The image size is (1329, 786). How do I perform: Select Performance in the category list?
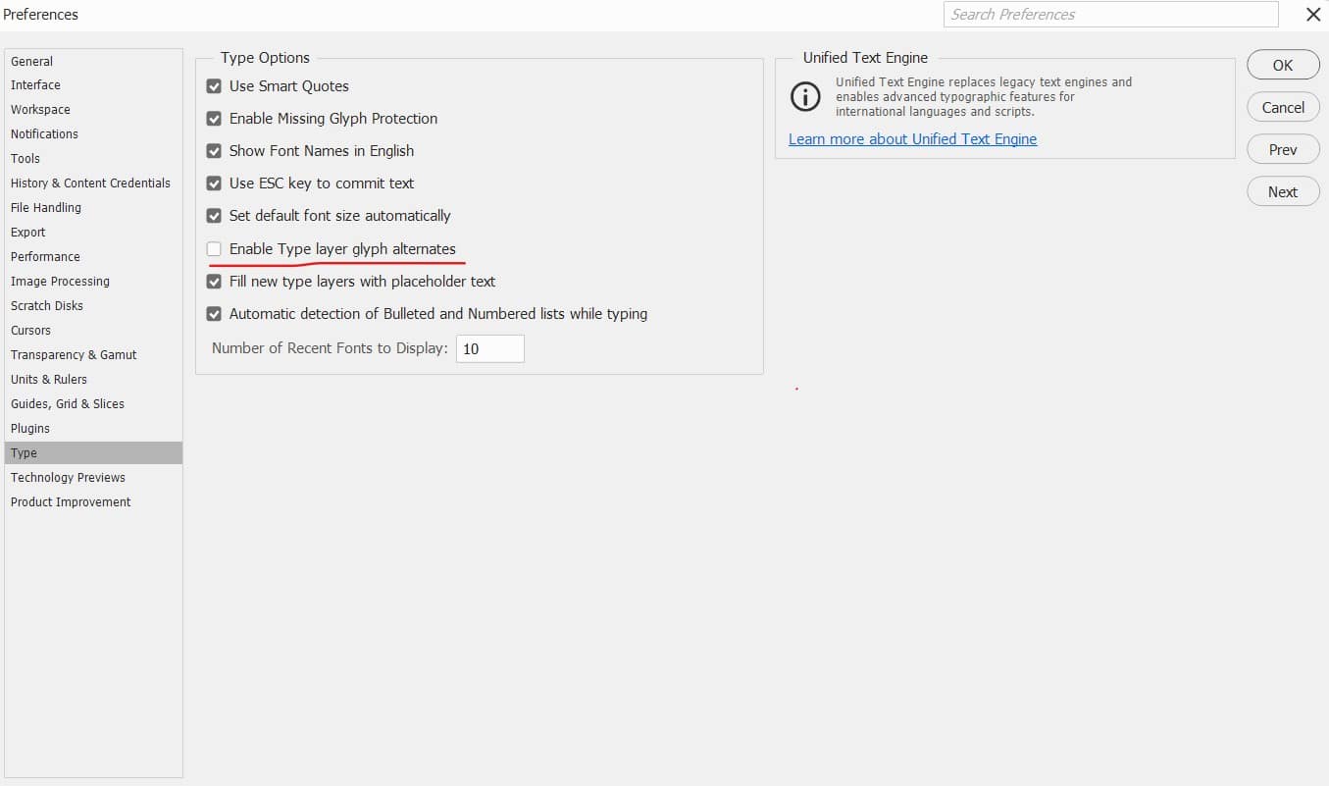(x=45, y=257)
